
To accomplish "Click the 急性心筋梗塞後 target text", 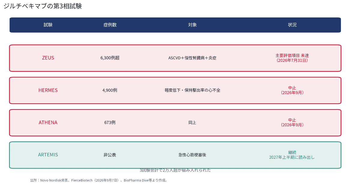I will tap(193, 155).
